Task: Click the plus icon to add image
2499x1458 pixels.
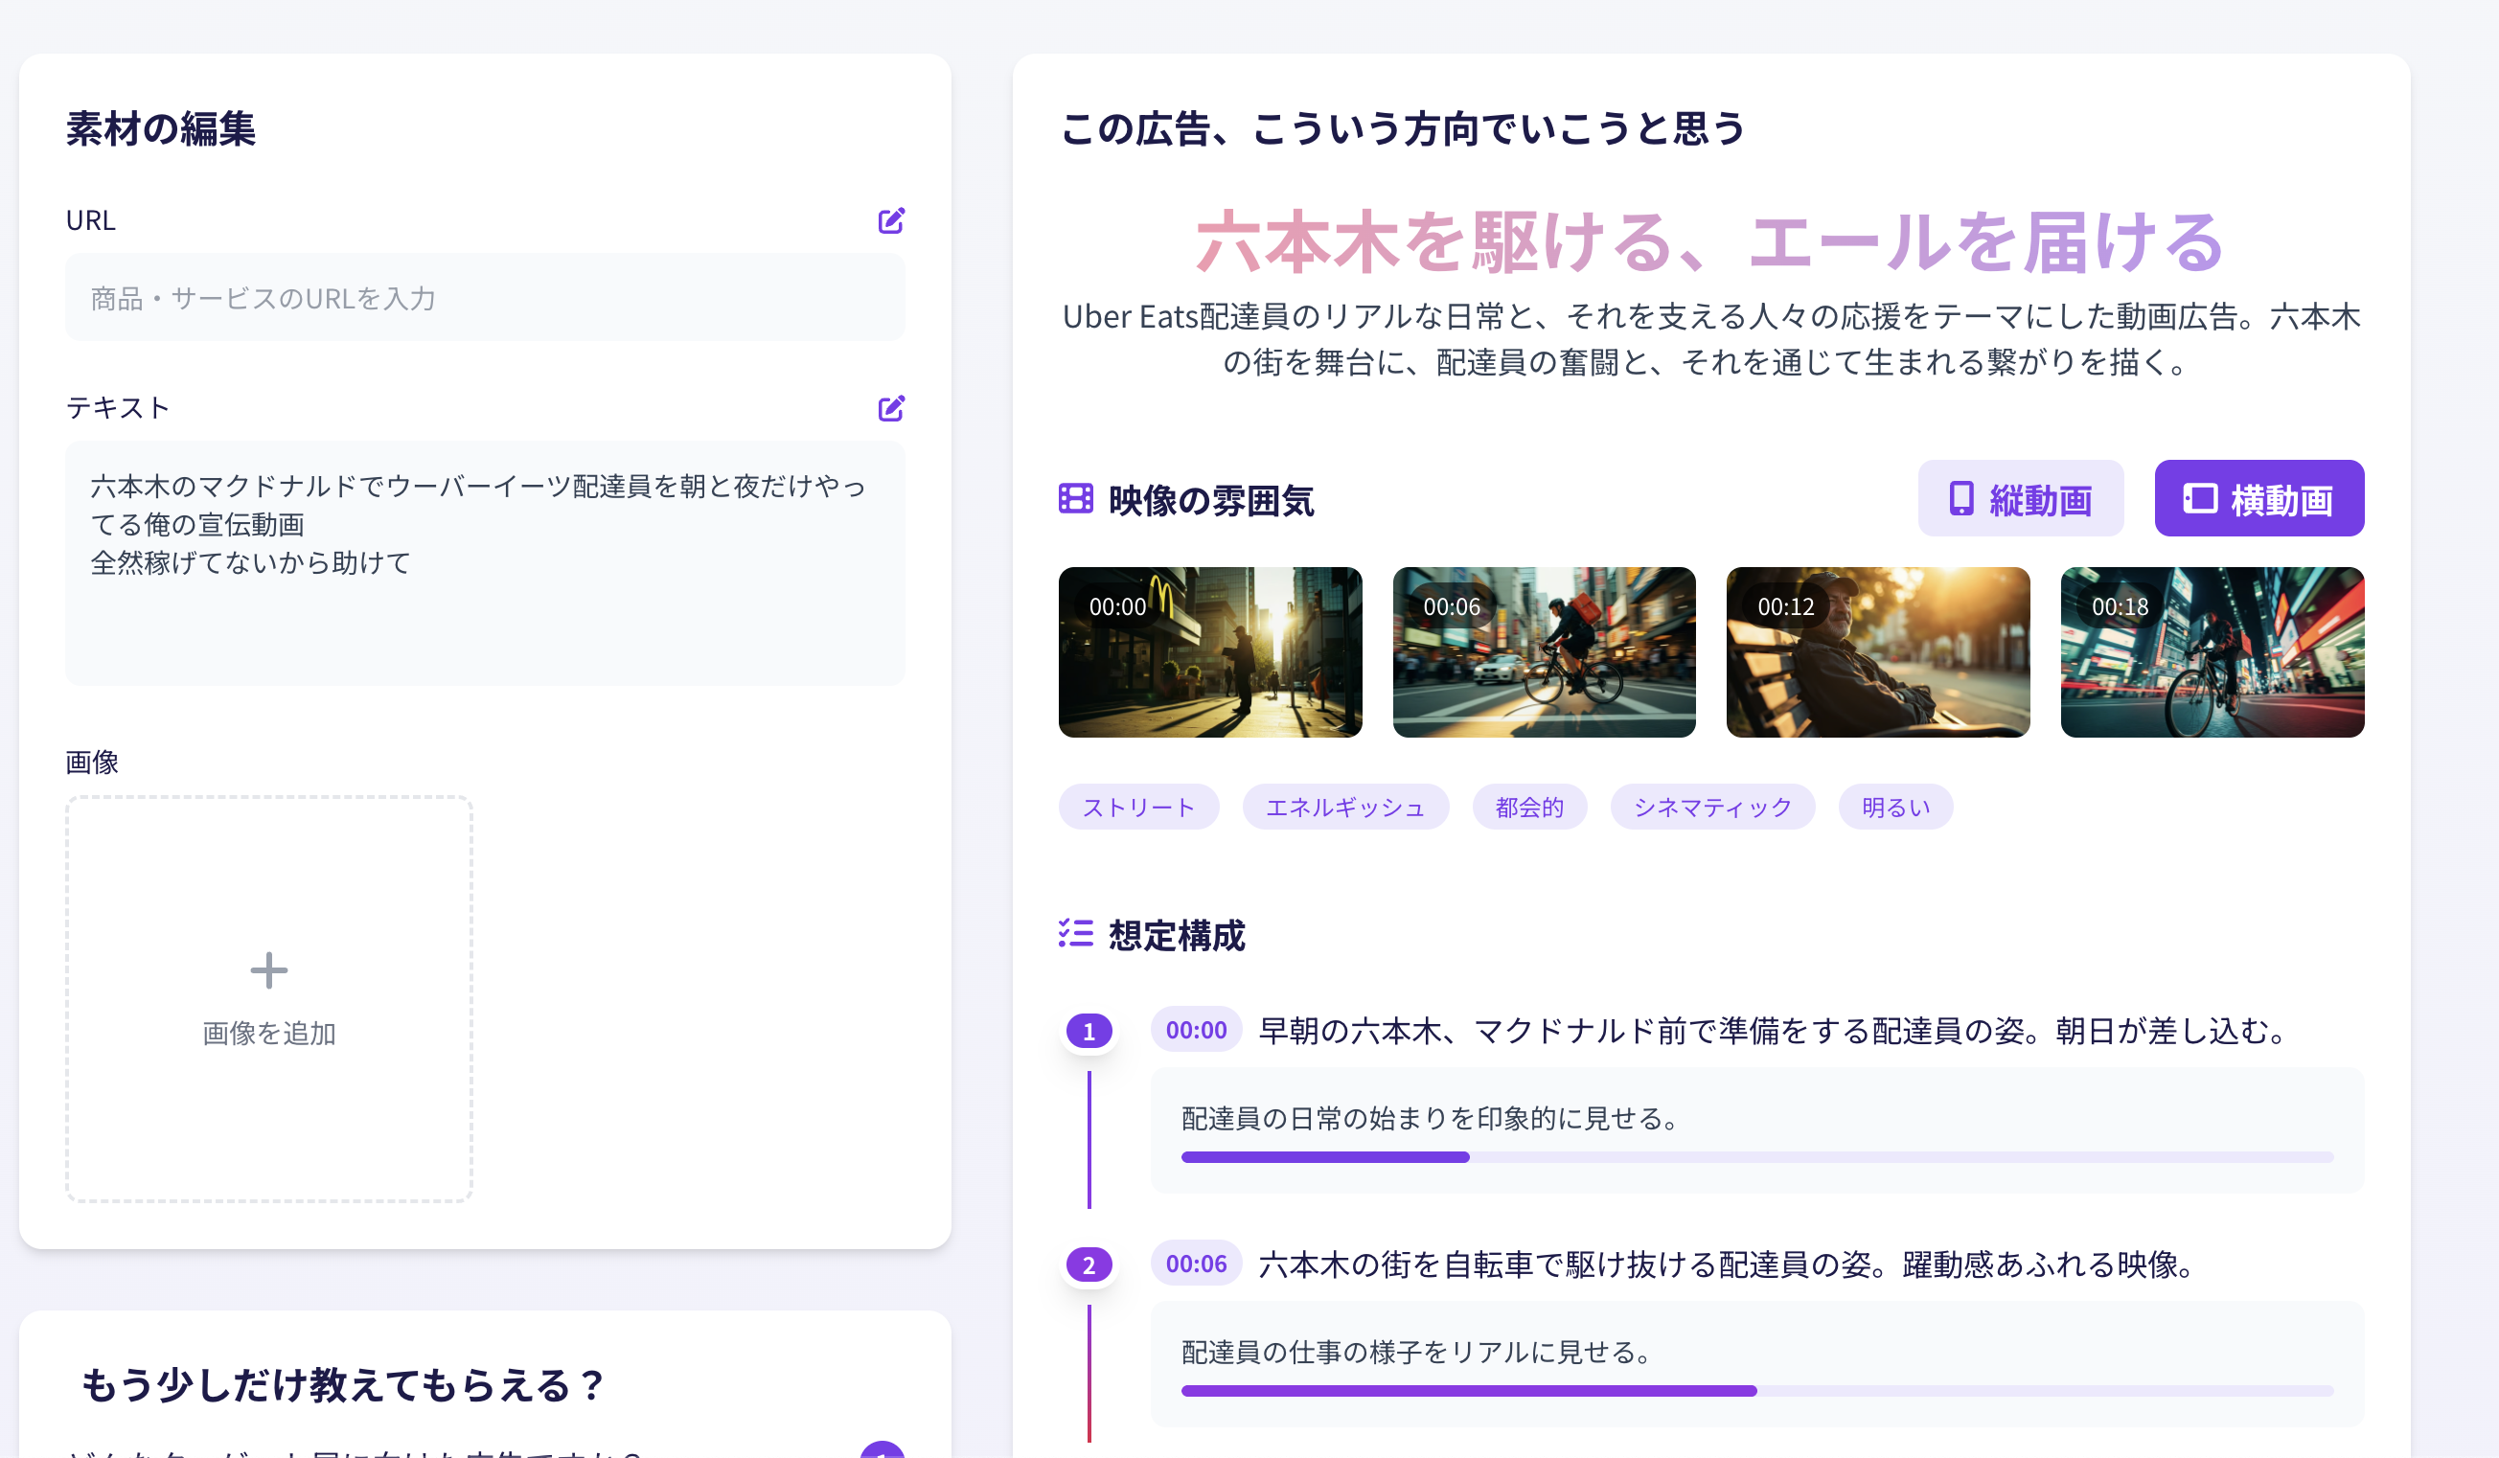Action: pyautogui.click(x=268, y=970)
